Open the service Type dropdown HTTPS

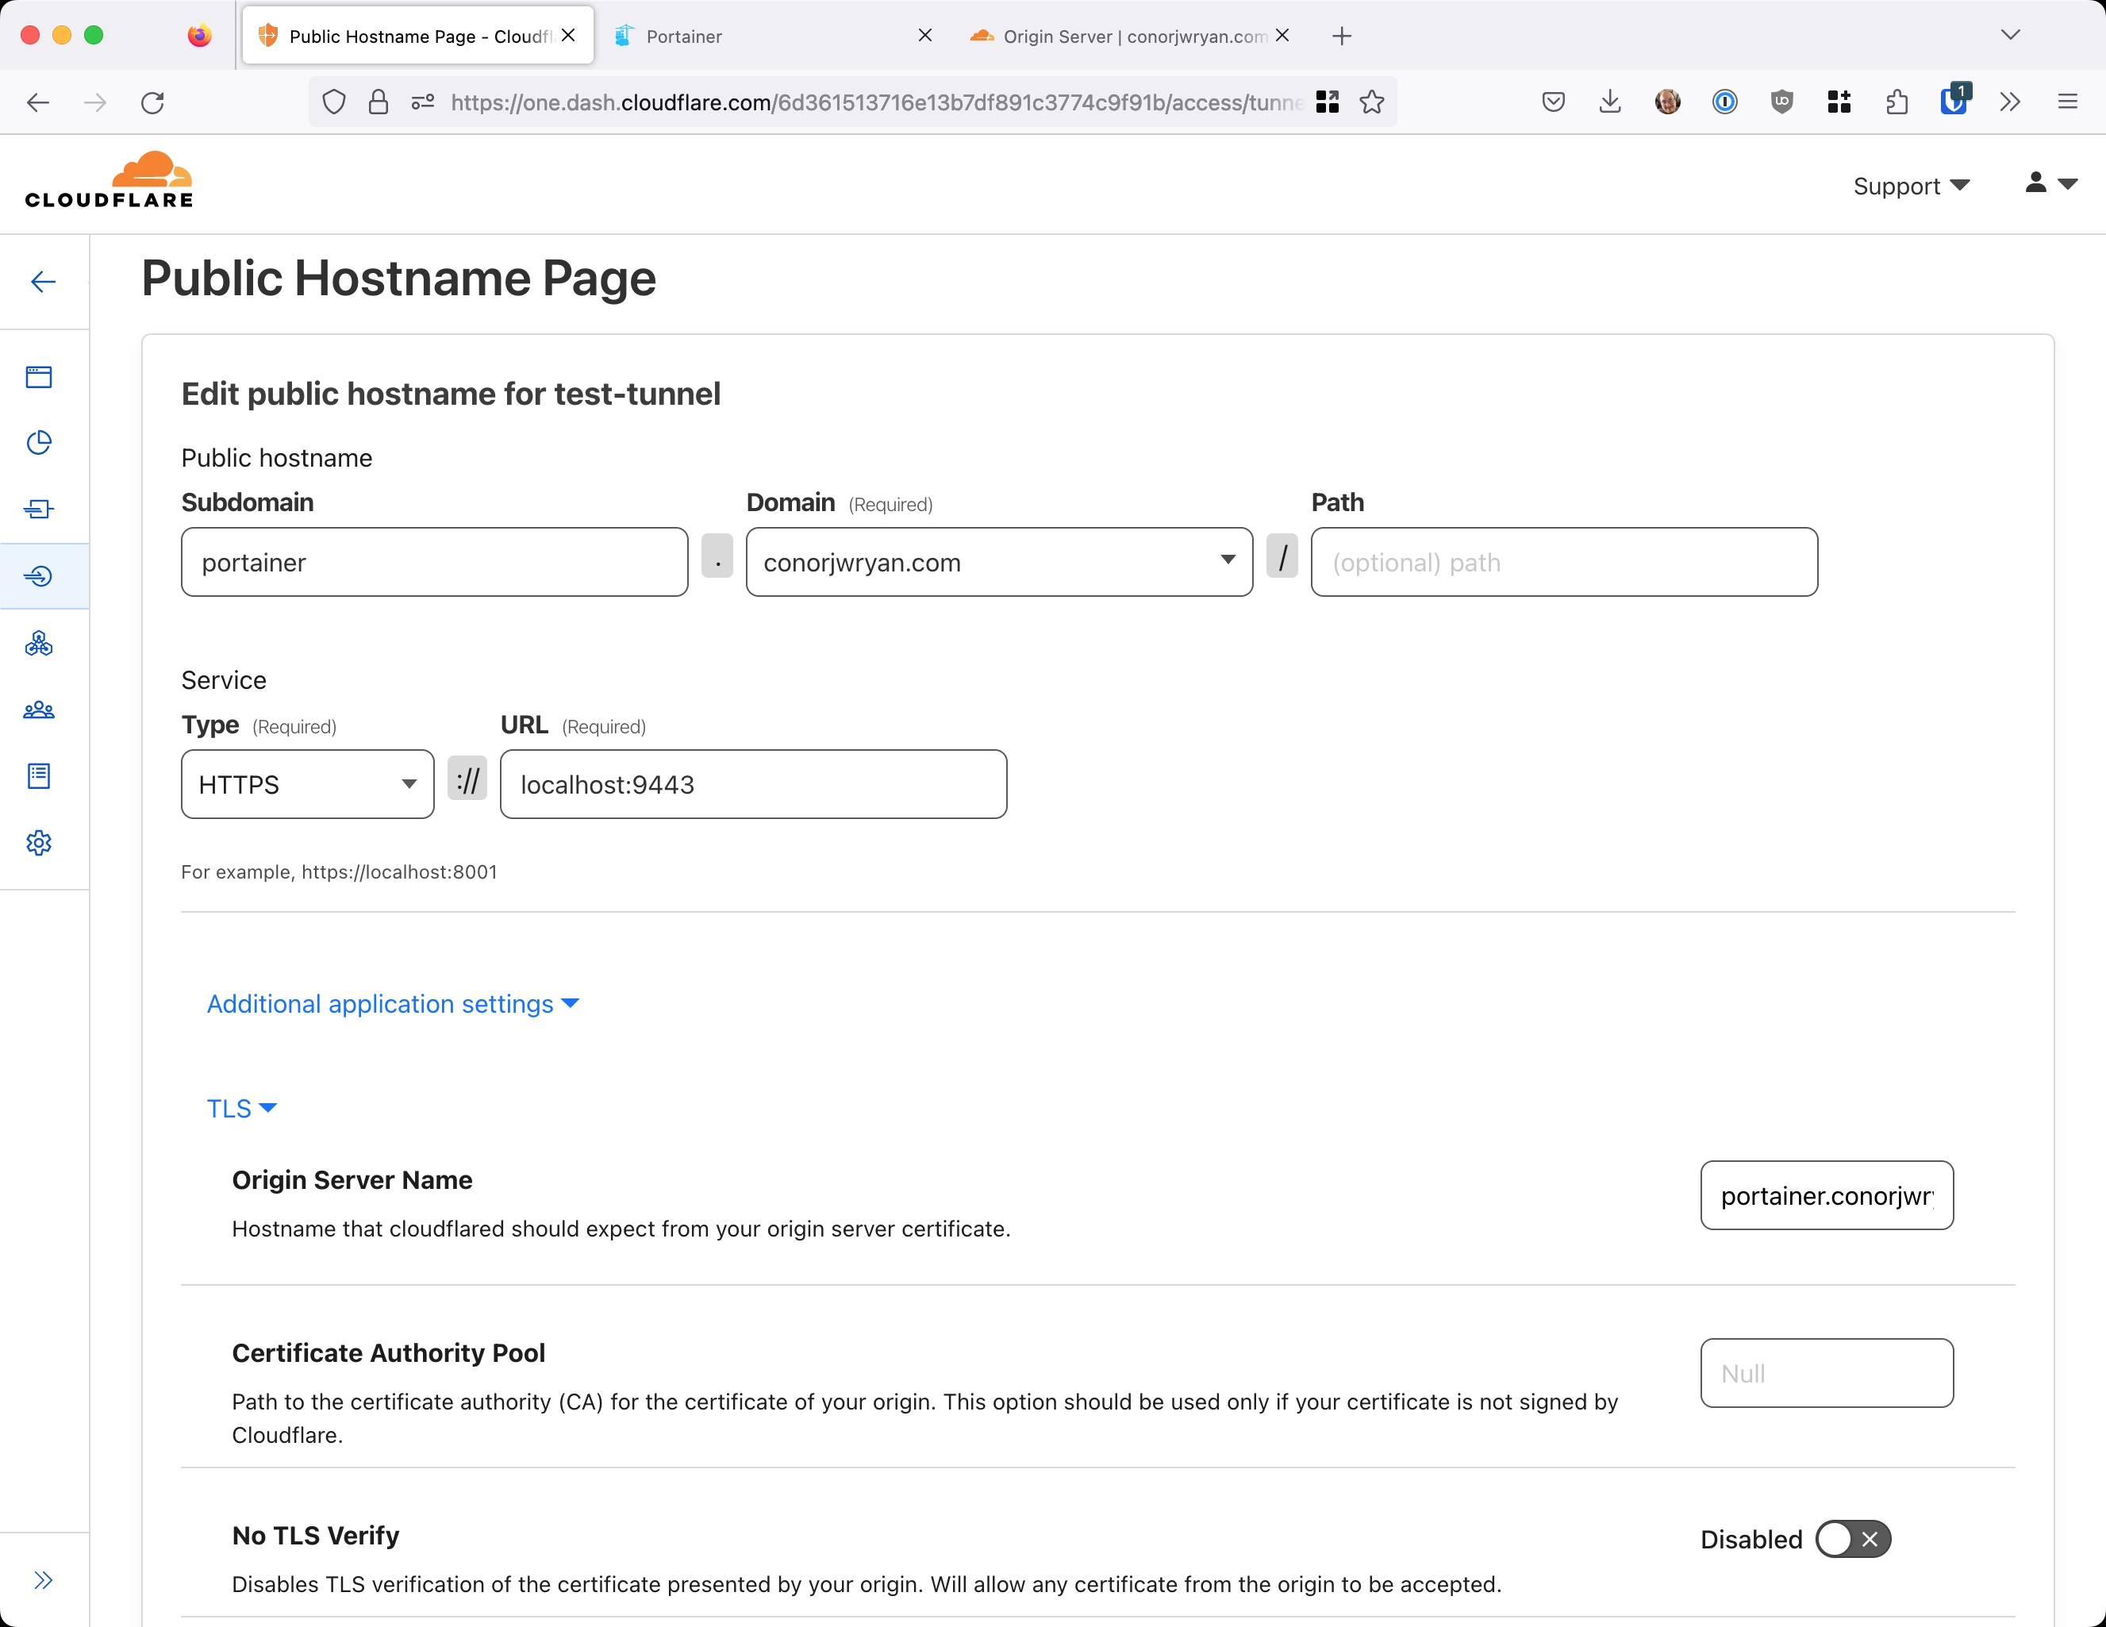tap(308, 784)
